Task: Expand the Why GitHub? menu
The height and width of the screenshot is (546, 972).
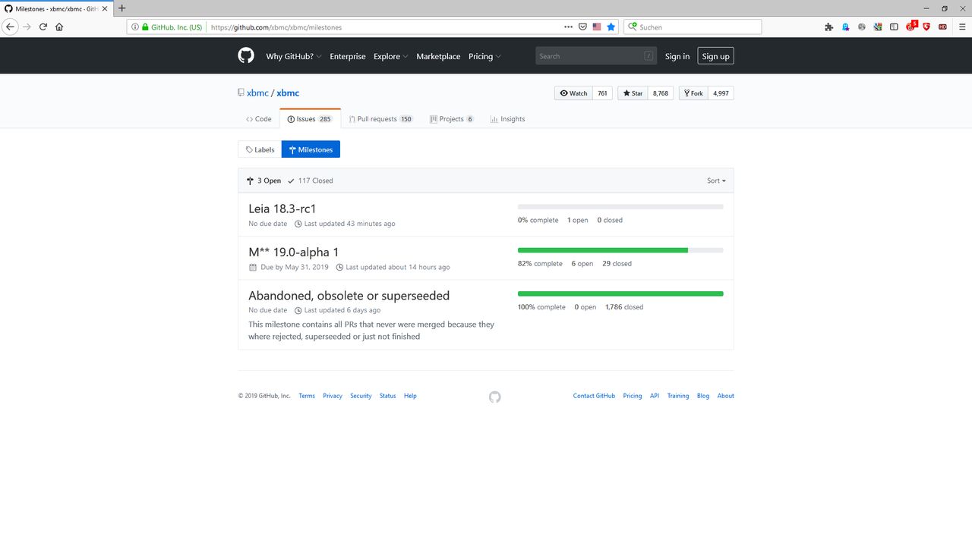Action: pyautogui.click(x=294, y=56)
